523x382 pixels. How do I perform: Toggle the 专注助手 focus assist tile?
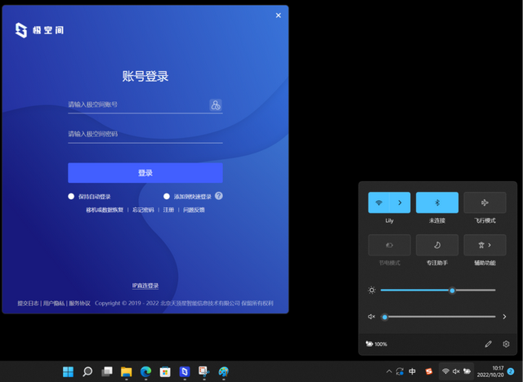437,245
